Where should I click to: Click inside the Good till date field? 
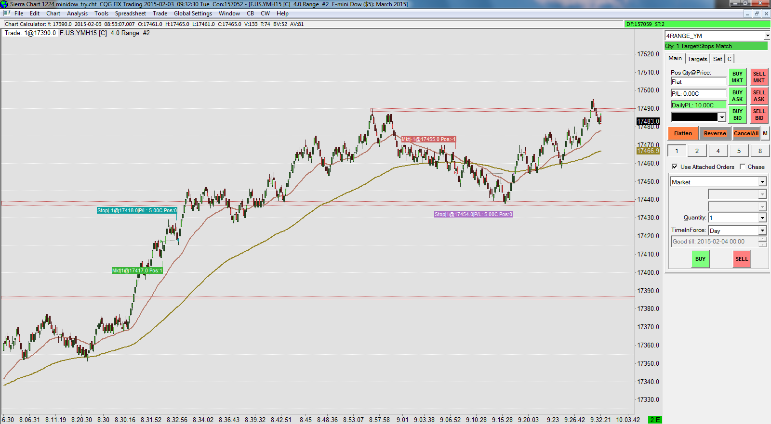click(715, 242)
